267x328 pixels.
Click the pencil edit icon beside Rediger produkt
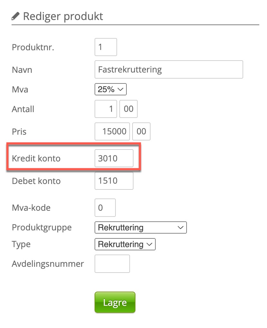pyautogui.click(x=15, y=16)
